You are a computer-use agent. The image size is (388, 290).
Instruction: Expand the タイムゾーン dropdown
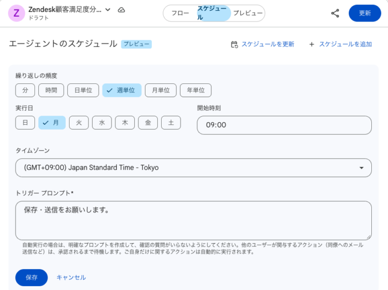coord(361,168)
